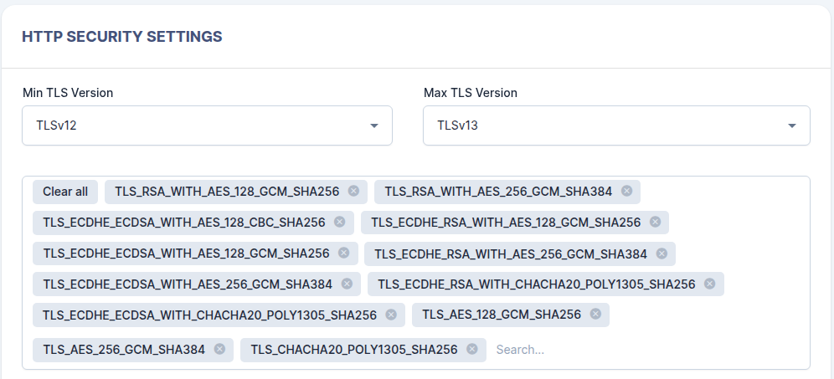This screenshot has width=834, height=379.
Task: Remove TLS_ECDHE_ECDSA_WITH_AES_256_GCM_SHA384 chip
Action: [347, 284]
